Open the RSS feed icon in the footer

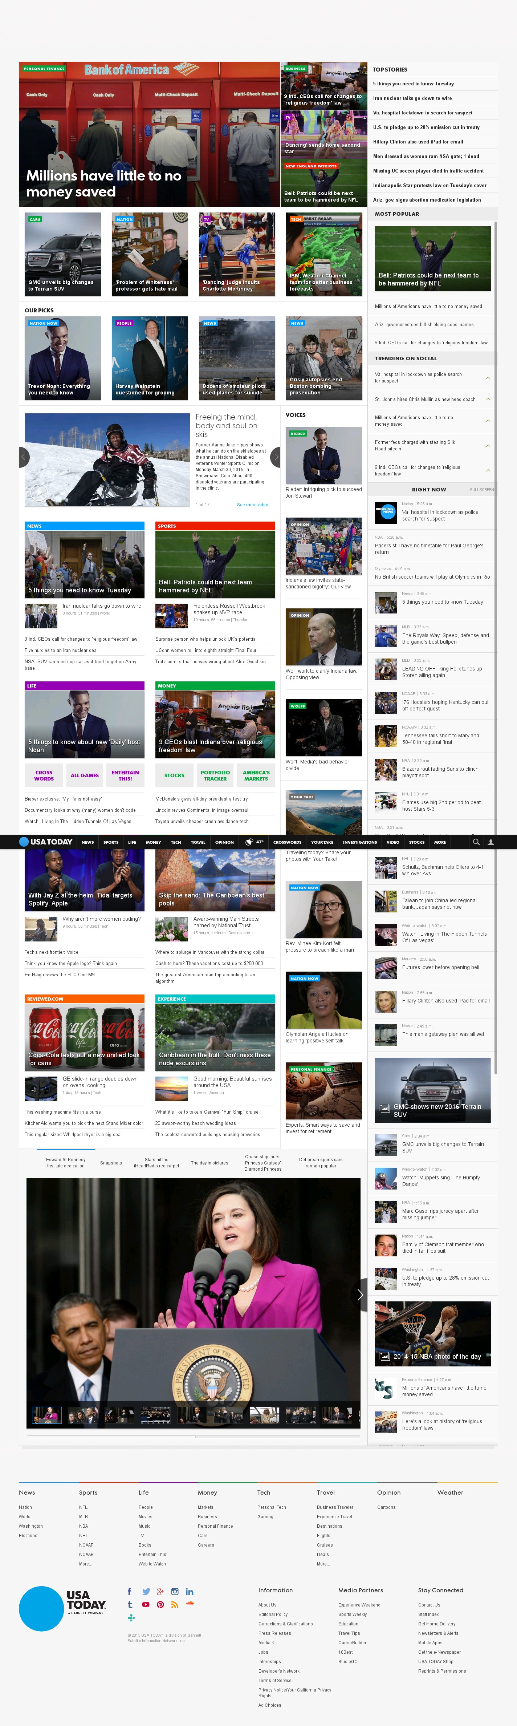click(x=175, y=1605)
